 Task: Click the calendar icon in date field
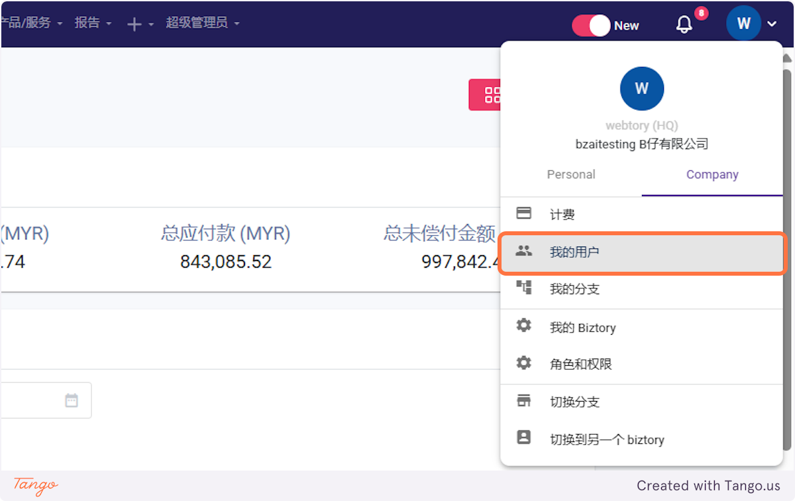(72, 400)
